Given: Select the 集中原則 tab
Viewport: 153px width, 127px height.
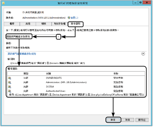Looking at the screenshot, I should tap(75, 24).
